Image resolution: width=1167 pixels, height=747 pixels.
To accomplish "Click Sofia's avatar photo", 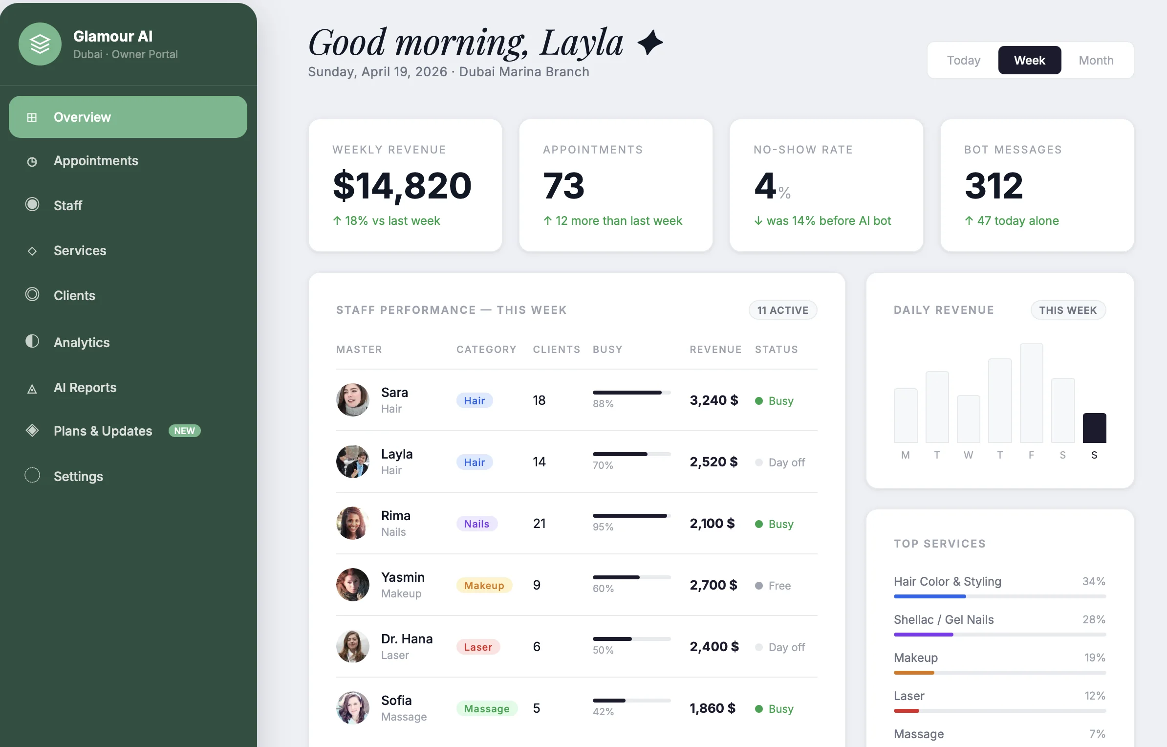I will 352,708.
